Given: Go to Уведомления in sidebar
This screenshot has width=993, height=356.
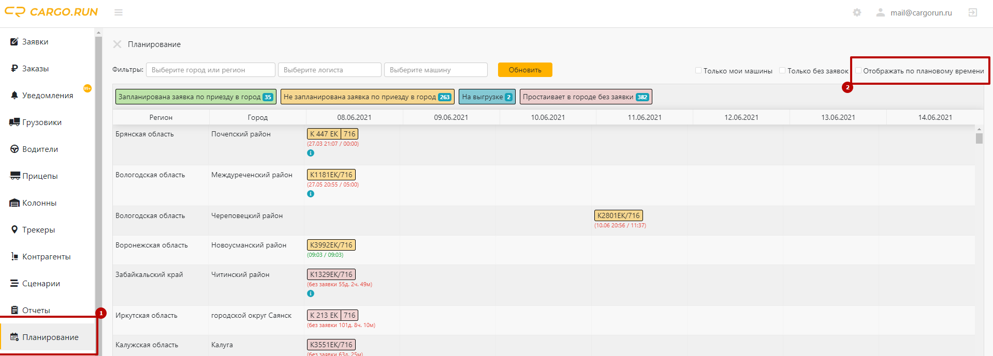Looking at the screenshot, I should point(48,96).
